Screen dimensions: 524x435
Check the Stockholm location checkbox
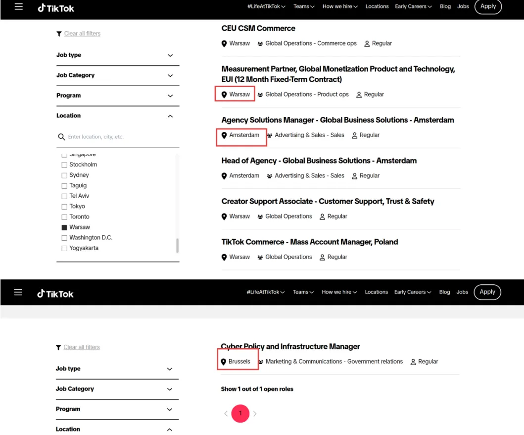click(64, 164)
